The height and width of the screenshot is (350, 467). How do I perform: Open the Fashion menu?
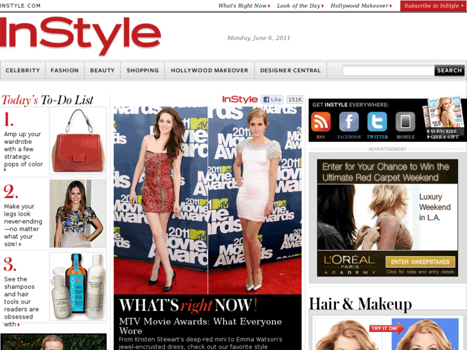click(x=65, y=70)
